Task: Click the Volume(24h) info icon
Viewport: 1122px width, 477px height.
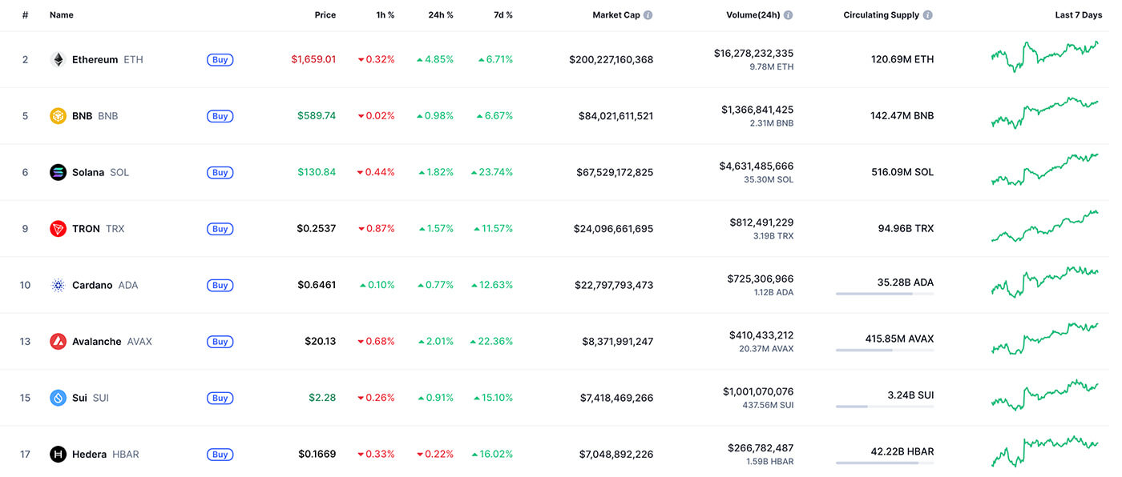Action: [788, 15]
